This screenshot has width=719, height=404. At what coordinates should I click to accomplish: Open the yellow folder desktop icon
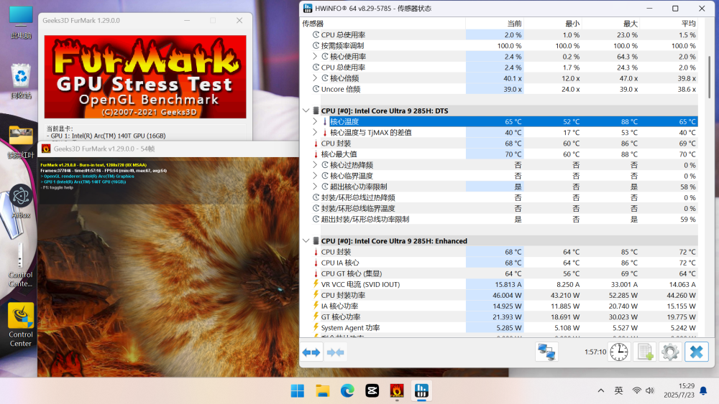21,142
